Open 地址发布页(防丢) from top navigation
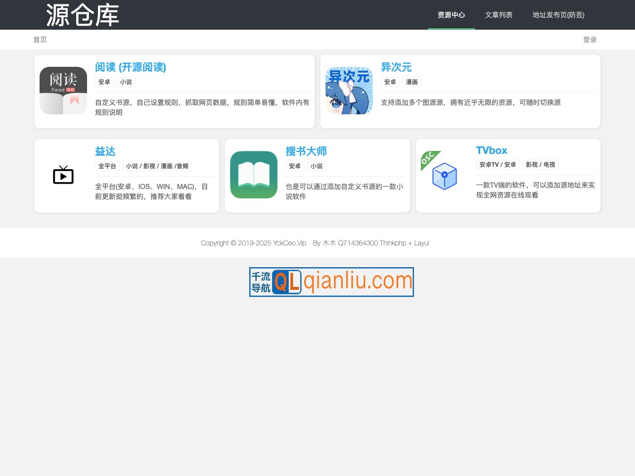 (558, 15)
